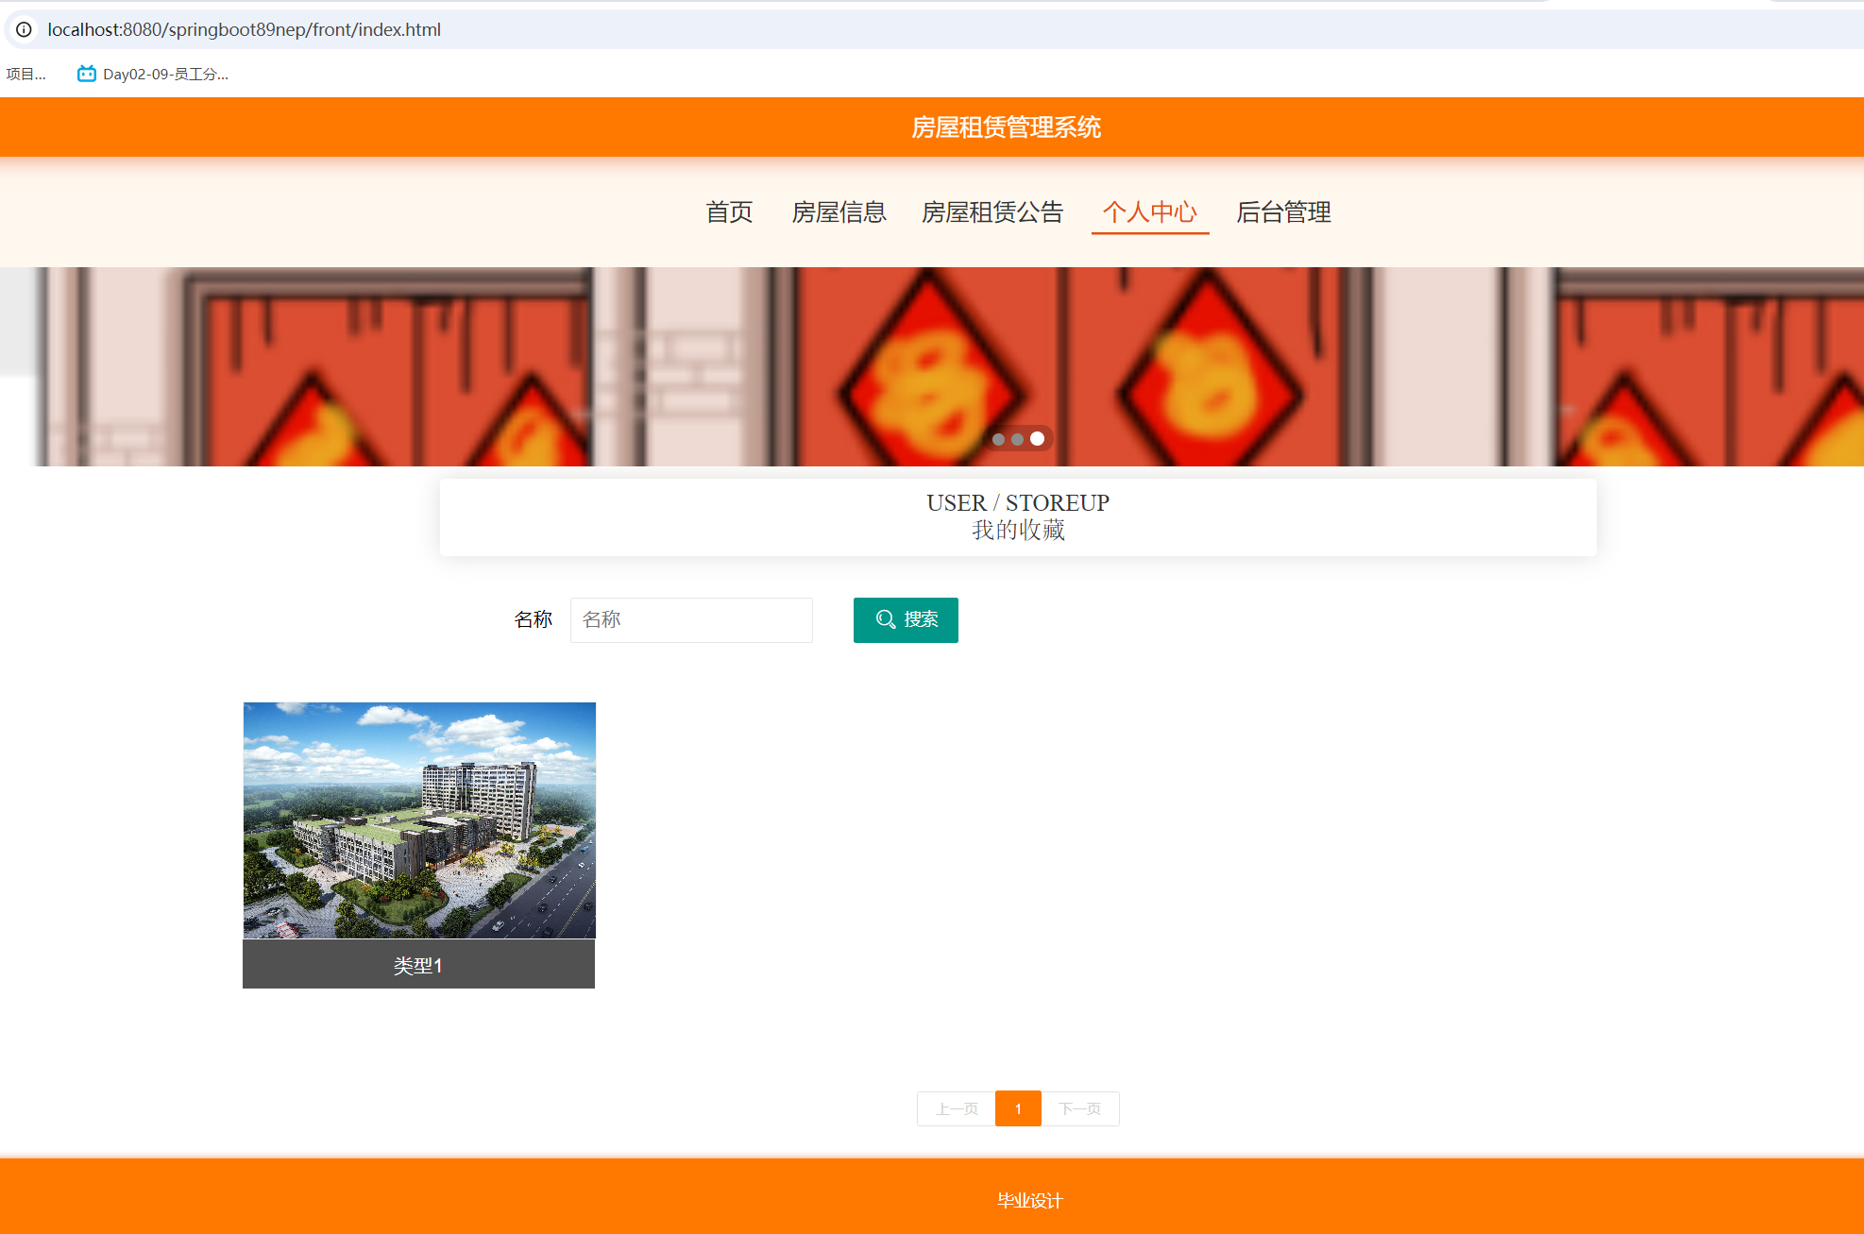Image resolution: width=1864 pixels, height=1234 pixels.
Task: Click inside the 名称 search input field
Action: (690, 619)
